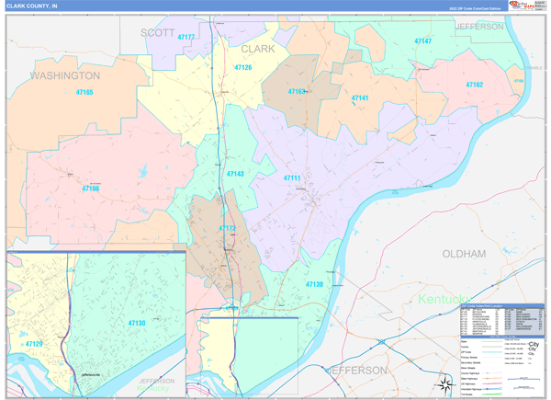Click the SCOTT county label
Viewport: 551px width, 400px height.
pos(157,33)
